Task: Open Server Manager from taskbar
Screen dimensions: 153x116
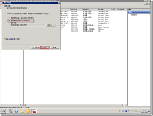Action: pos(11,111)
